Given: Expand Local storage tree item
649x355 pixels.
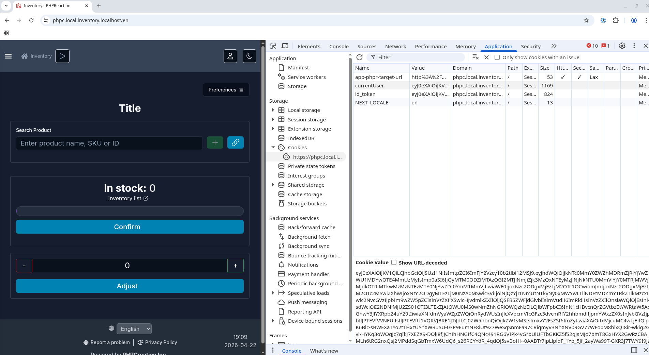Looking at the screenshot, I should pos(273,110).
